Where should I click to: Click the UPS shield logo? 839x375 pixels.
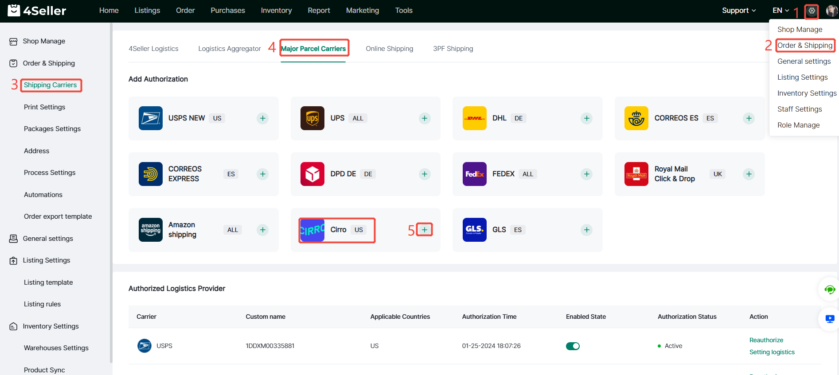[x=312, y=118]
